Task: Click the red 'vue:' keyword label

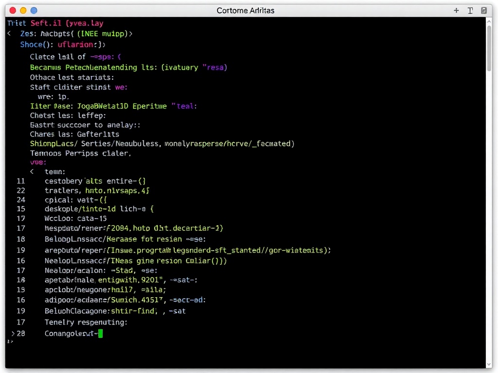Action: [37, 162]
